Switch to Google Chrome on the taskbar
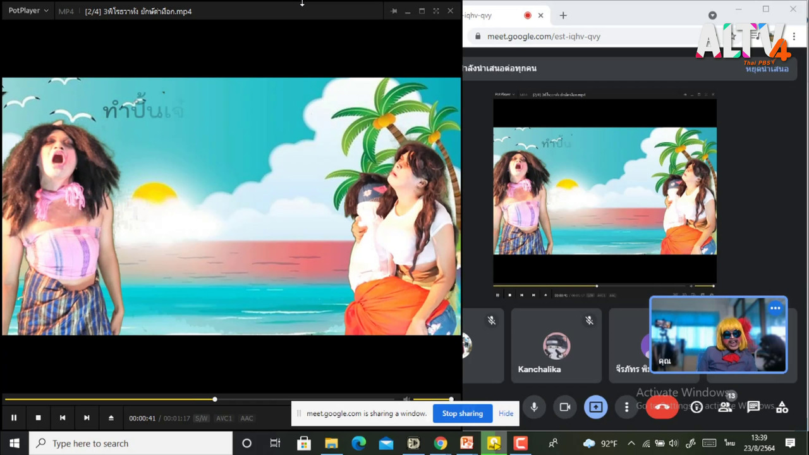Viewport: 809px width, 455px height. tap(441, 443)
